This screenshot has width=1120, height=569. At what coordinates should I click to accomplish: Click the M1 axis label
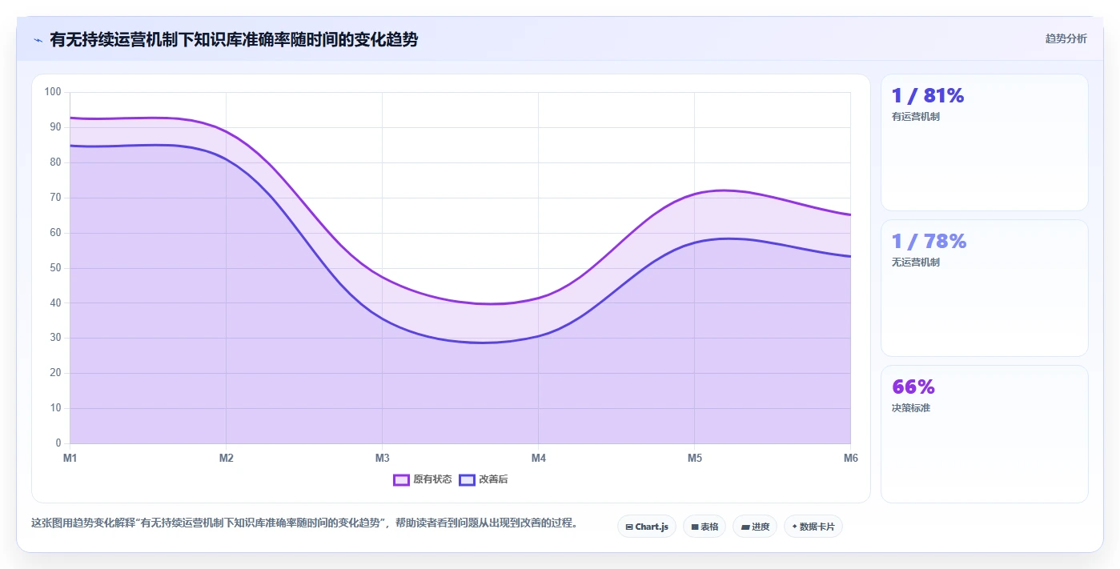[70, 459]
